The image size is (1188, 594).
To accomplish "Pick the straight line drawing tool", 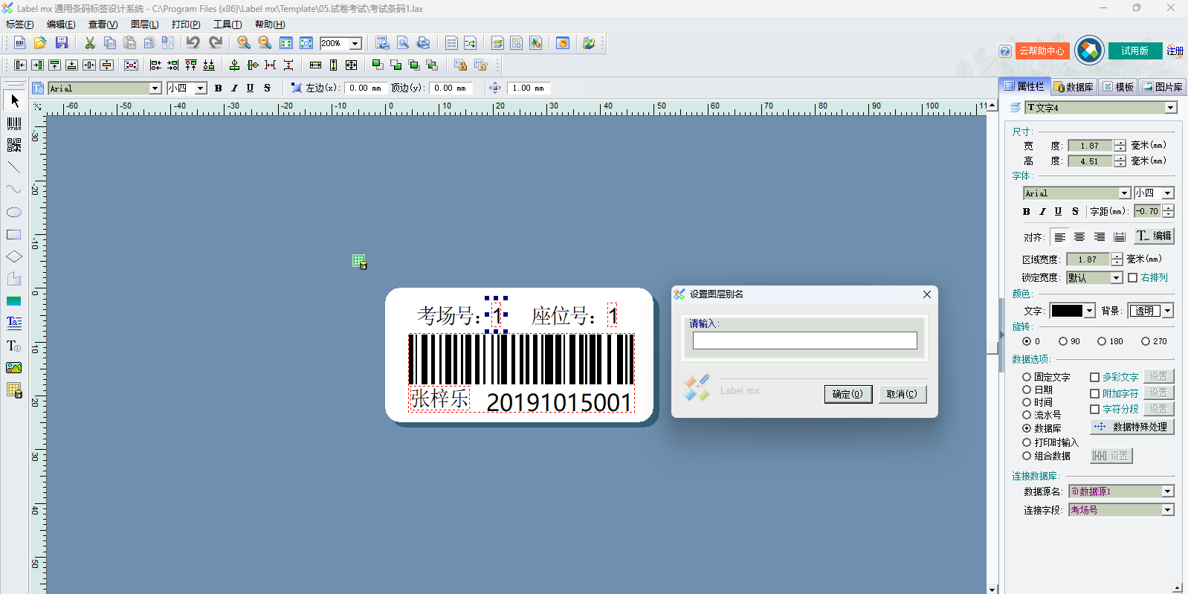I will click(x=14, y=167).
